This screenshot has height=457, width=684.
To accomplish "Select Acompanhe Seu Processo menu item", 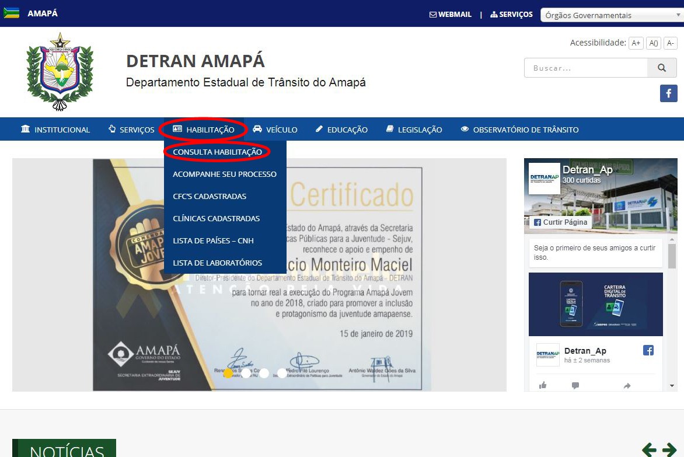I will point(225,174).
